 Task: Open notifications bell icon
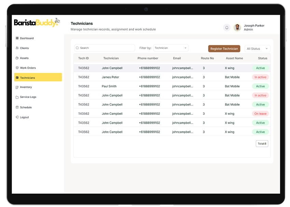[x=226, y=28]
